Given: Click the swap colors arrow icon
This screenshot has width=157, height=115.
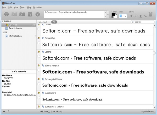Looking at the screenshot, I should [116, 14].
